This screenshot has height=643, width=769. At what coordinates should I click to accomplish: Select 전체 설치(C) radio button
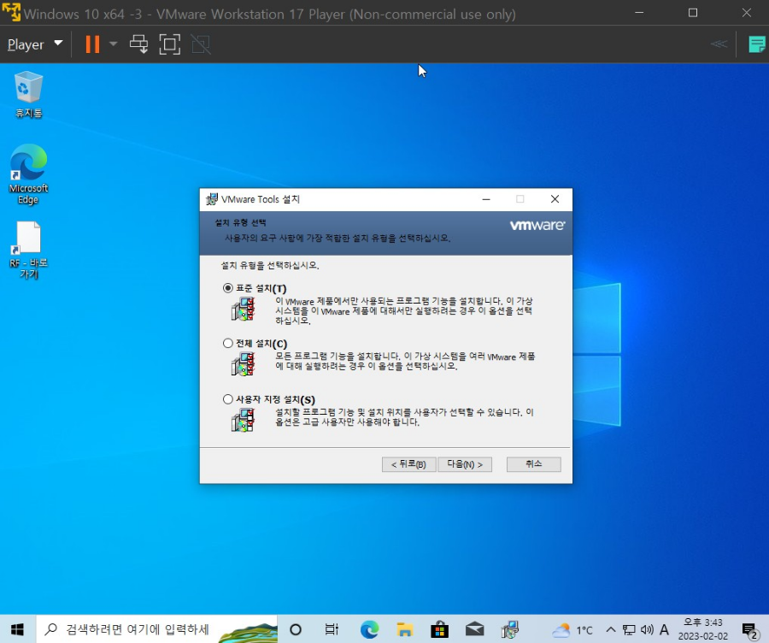coord(227,343)
